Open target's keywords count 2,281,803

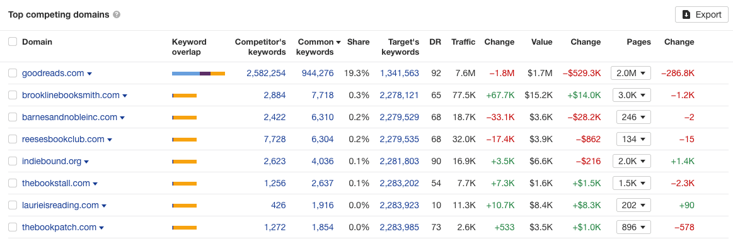399,162
